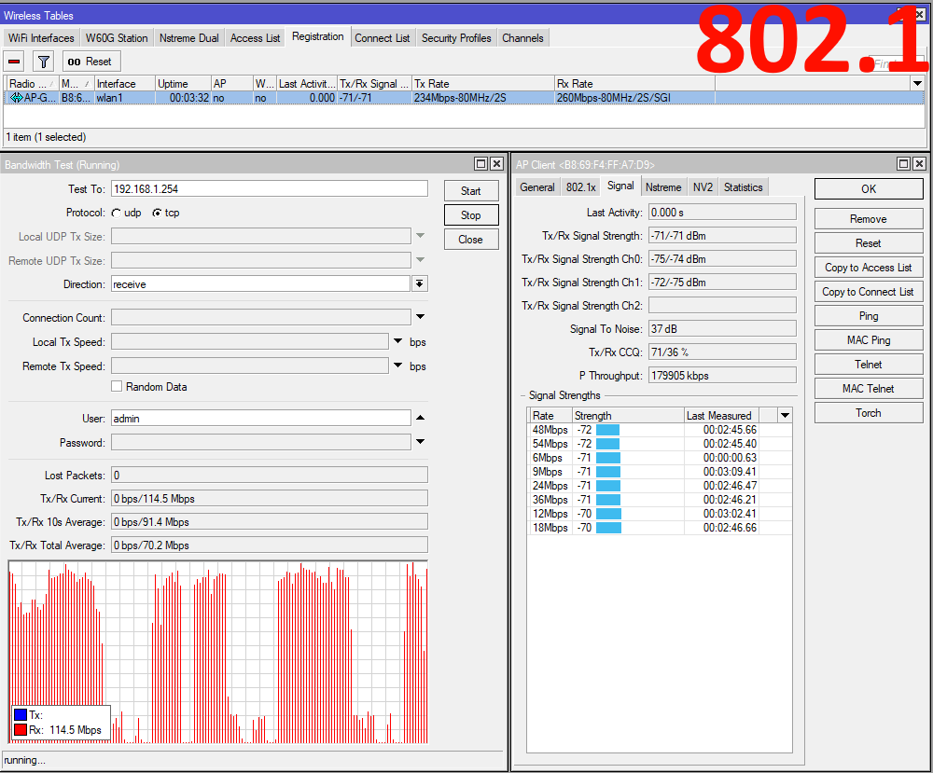This screenshot has height=773, width=933.
Task: Click Copy to Access List
Action: (x=869, y=268)
